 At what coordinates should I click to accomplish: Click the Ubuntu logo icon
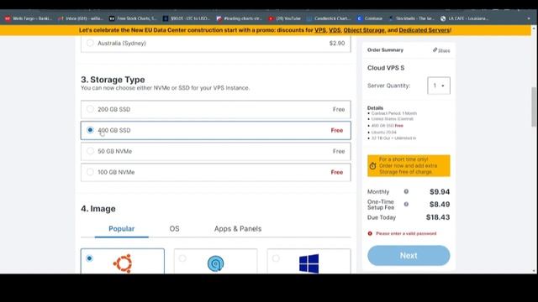pyautogui.click(x=123, y=263)
